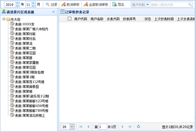196x132 pixels.
Task: Go to the last page
Action: (130, 127)
